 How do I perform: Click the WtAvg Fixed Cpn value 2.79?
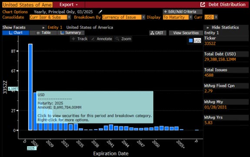(208, 91)
